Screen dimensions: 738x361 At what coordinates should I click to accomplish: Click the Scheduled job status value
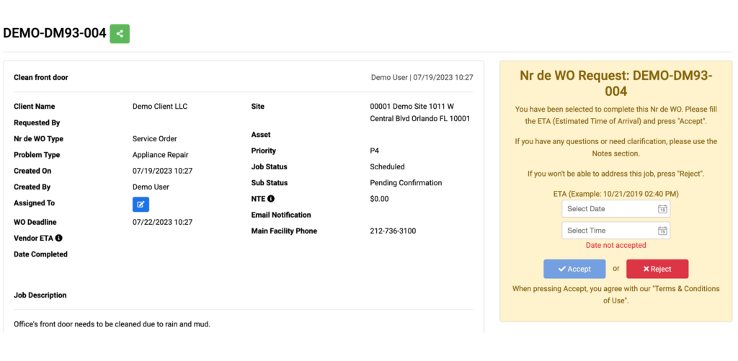coord(387,166)
